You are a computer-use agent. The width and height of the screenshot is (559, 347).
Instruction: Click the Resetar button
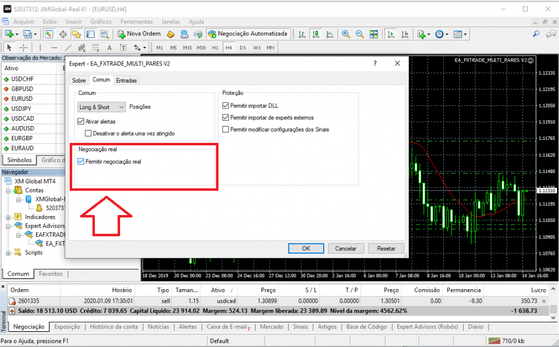tap(386, 248)
